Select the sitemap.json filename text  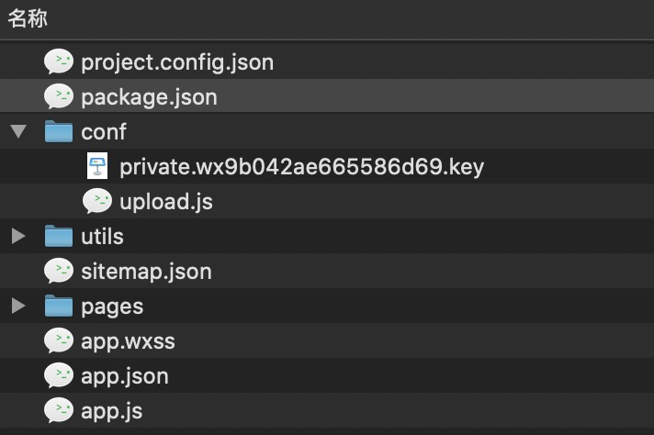point(146,272)
